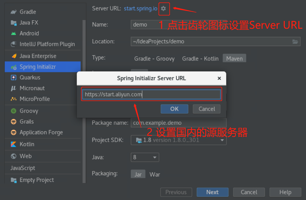Screen dimensions: 306x200
Task: Confirm the server URL with OK
Action: tap(174, 109)
